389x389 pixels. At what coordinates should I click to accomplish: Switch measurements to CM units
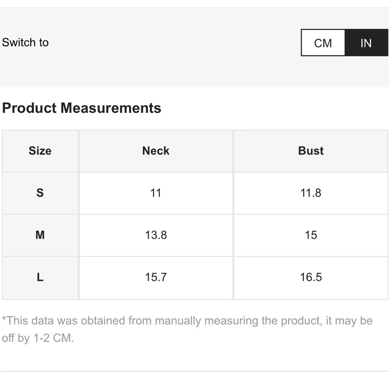[323, 43]
